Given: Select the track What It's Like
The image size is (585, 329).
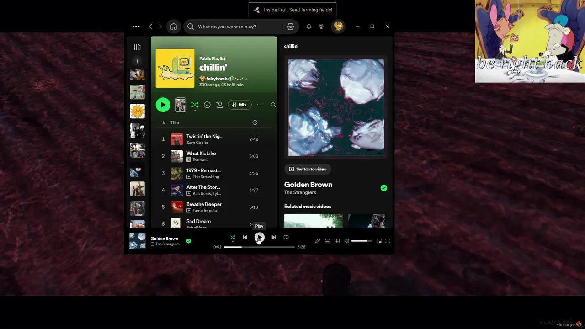Looking at the screenshot, I should (214, 156).
